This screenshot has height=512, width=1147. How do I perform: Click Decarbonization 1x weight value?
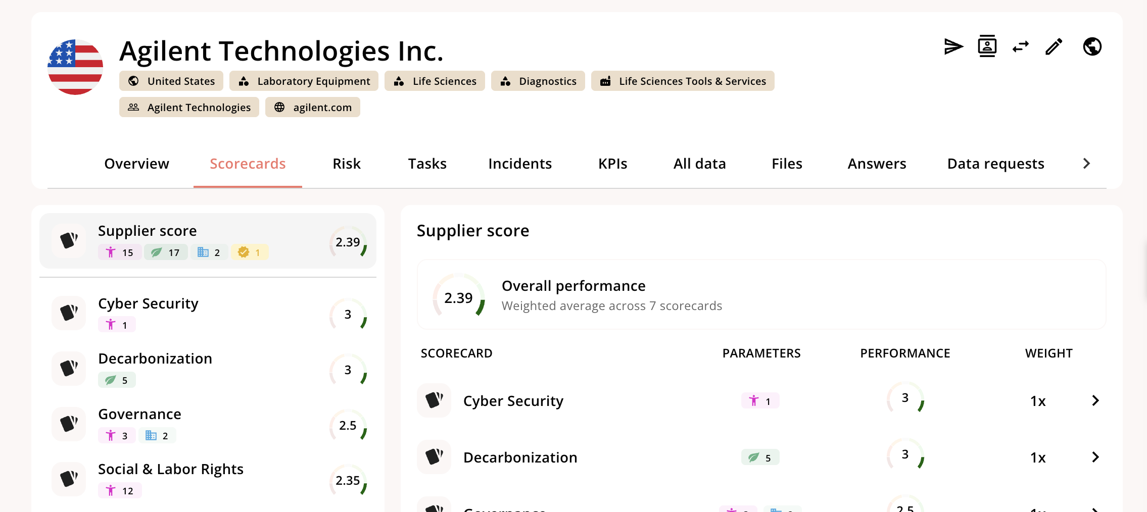(1038, 457)
